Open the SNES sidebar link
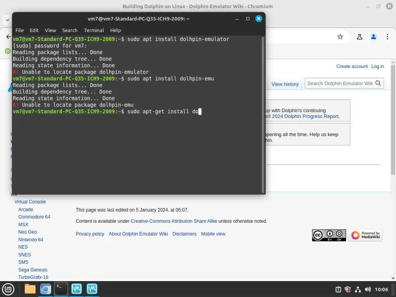Viewport: 396px width, 297px height. click(x=24, y=254)
